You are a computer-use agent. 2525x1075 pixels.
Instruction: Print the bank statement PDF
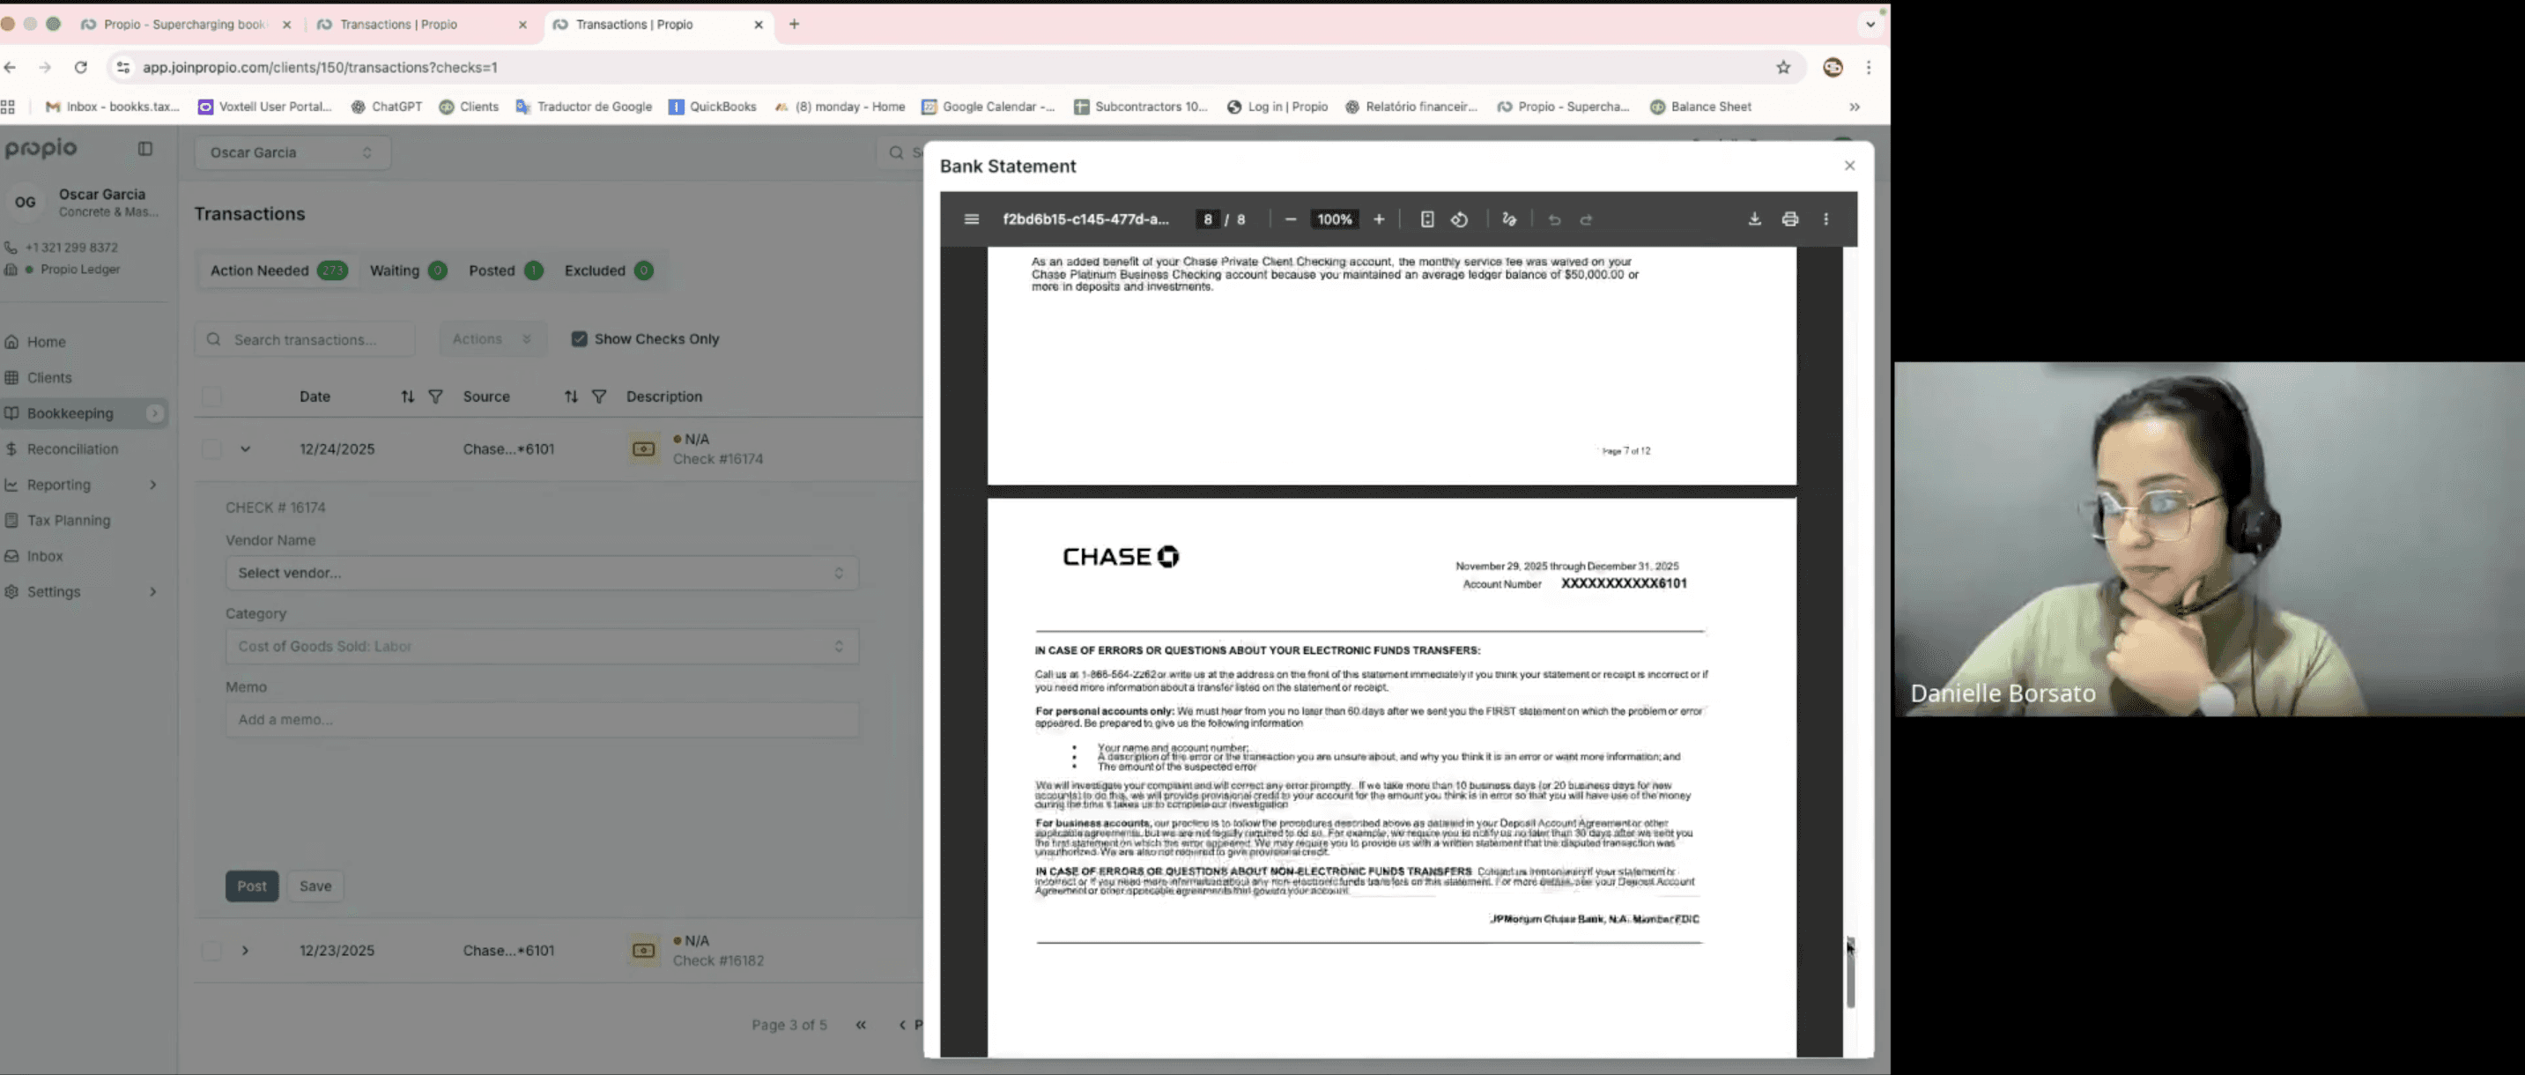point(1790,219)
